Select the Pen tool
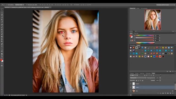The width and height of the screenshot is (176, 99). point(2,44)
